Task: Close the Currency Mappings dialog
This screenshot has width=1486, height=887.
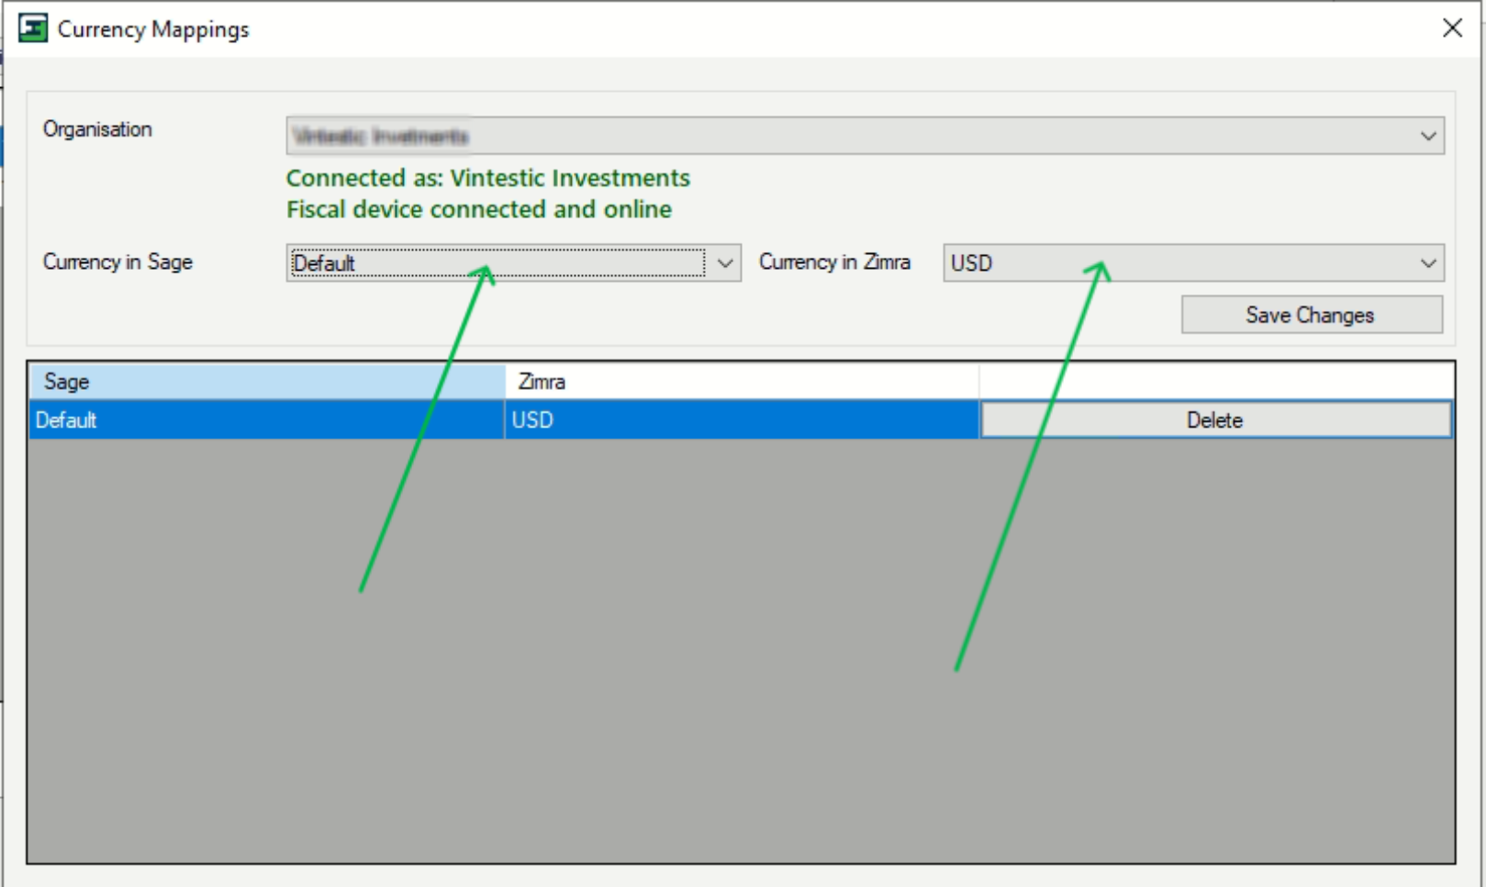Action: [x=1452, y=28]
